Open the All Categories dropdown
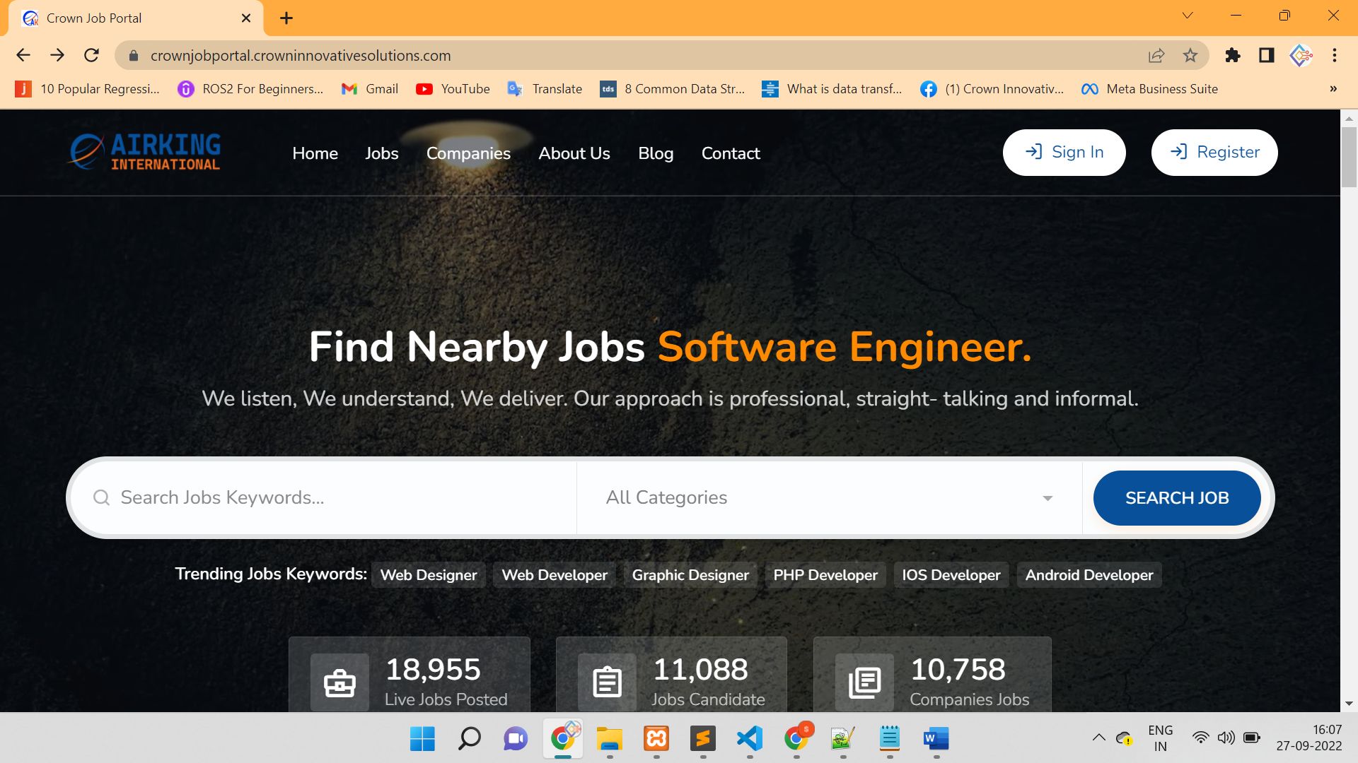The height and width of the screenshot is (763, 1358). click(829, 498)
